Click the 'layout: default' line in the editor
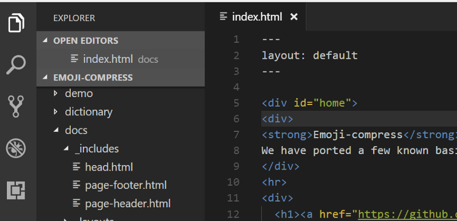 click(x=310, y=55)
